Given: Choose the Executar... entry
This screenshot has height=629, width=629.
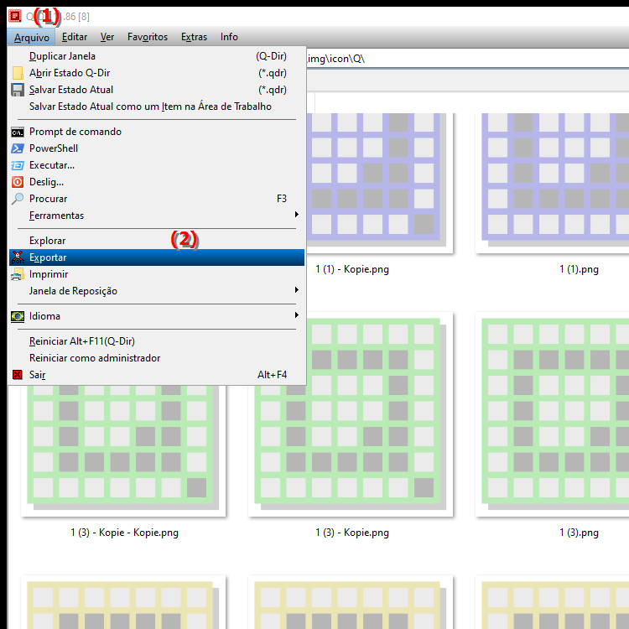Looking at the screenshot, I should pyautogui.click(x=157, y=165).
